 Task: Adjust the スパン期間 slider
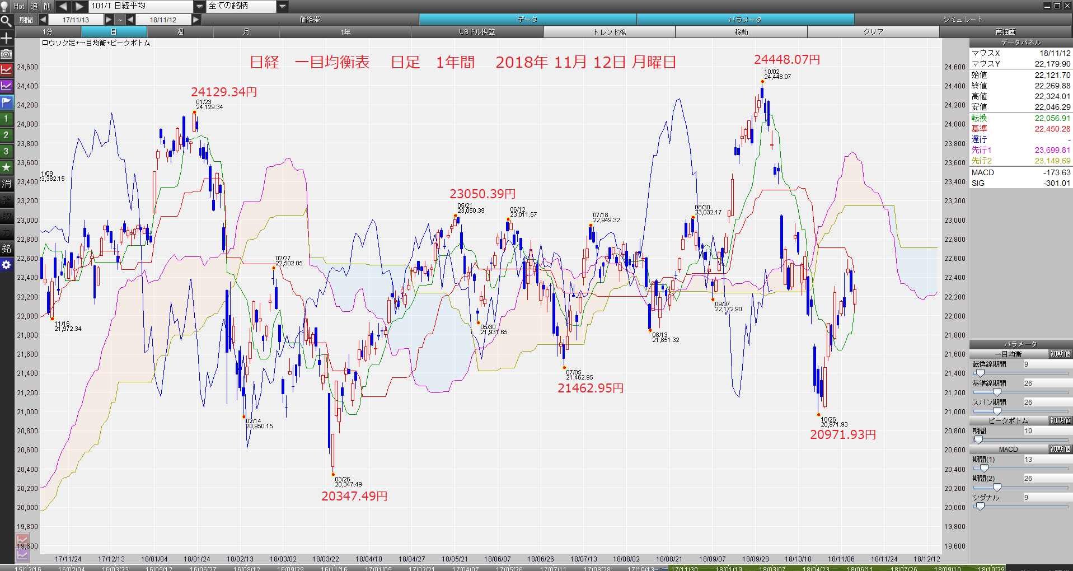click(x=1021, y=411)
